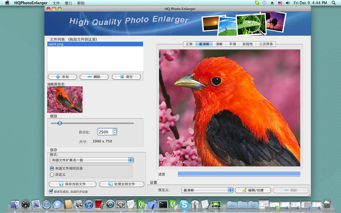Open Time Machine in the dock

[110, 204]
